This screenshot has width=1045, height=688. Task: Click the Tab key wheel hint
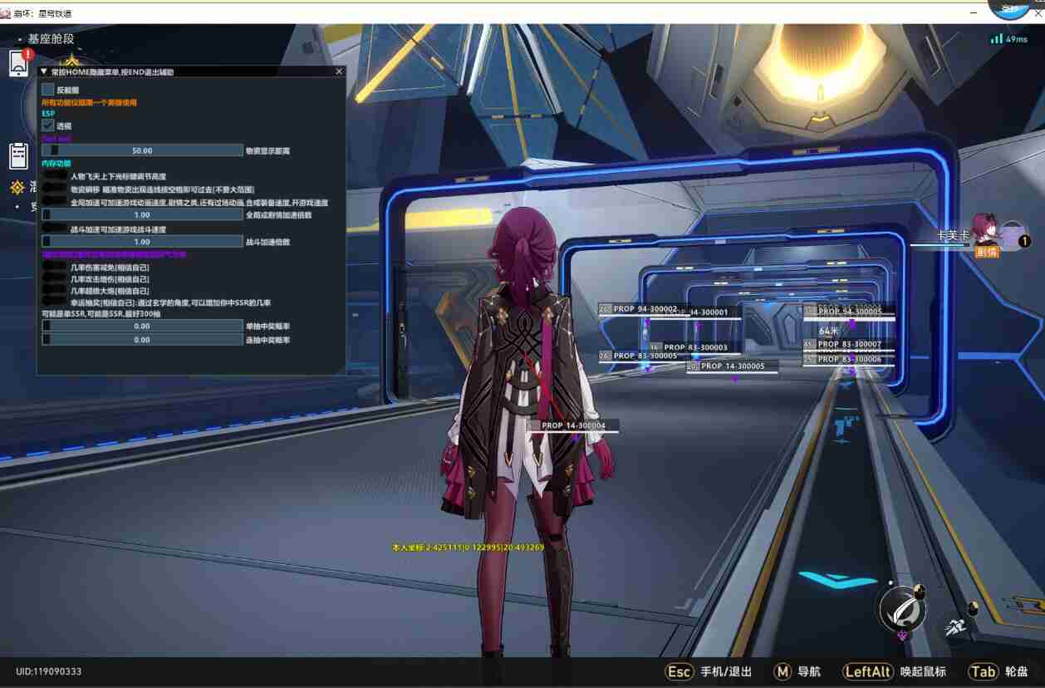tap(983, 671)
